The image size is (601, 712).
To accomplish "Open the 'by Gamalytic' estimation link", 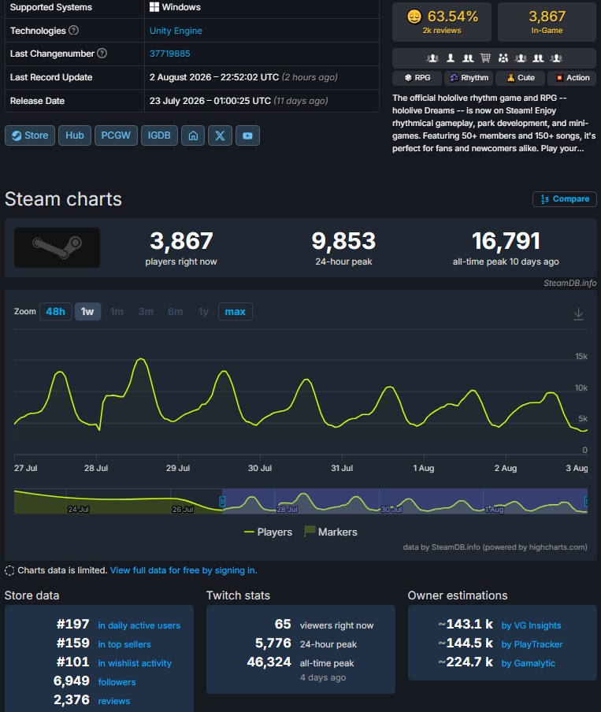I will [529, 663].
